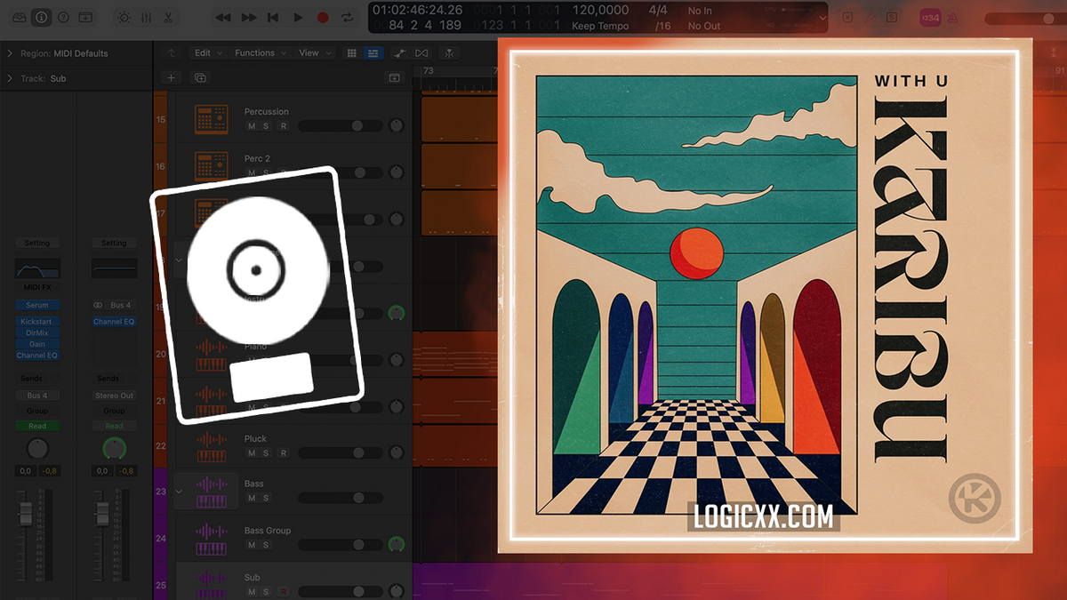
Task: Click the highlighted list editor view icon
Action: coord(373,52)
